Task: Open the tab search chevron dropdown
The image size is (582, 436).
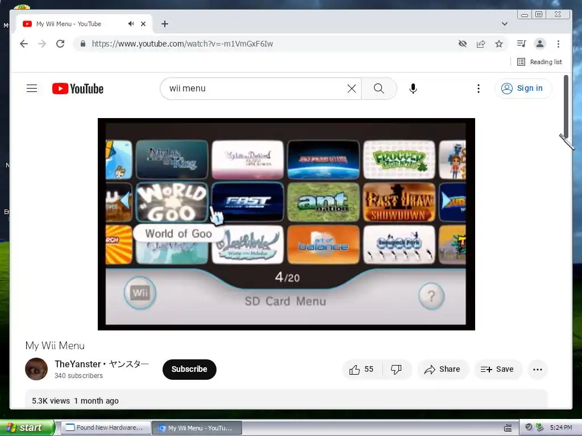Action: (x=505, y=24)
